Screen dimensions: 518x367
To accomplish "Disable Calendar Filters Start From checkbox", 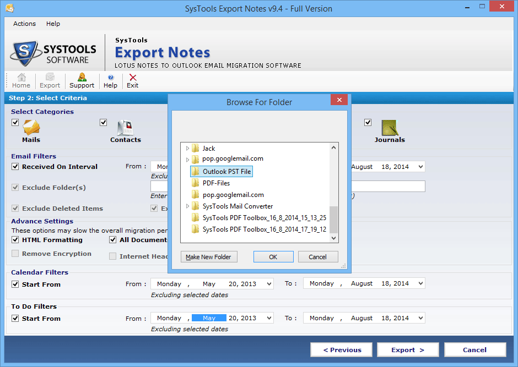I will pyautogui.click(x=15, y=284).
